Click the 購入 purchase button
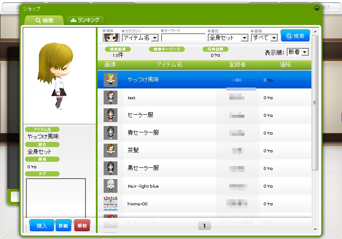342x239 pixels. pos(41,226)
